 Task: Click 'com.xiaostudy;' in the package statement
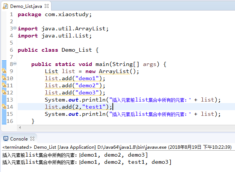pyautogui.click(x=68, y=15)
